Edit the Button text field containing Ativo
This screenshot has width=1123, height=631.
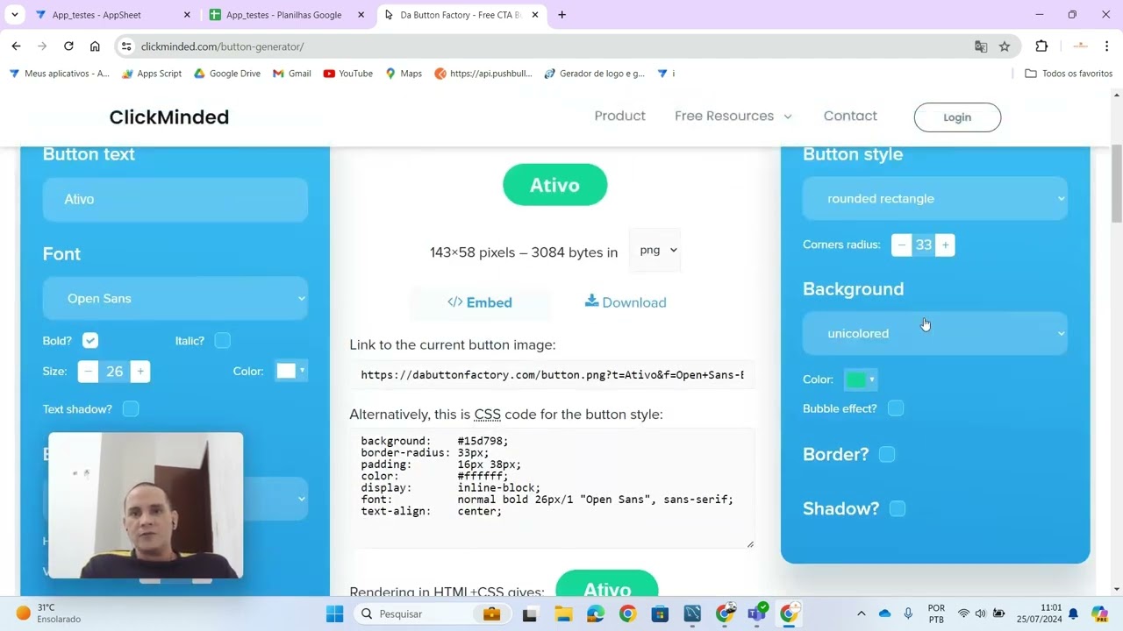tap(175, 199)
